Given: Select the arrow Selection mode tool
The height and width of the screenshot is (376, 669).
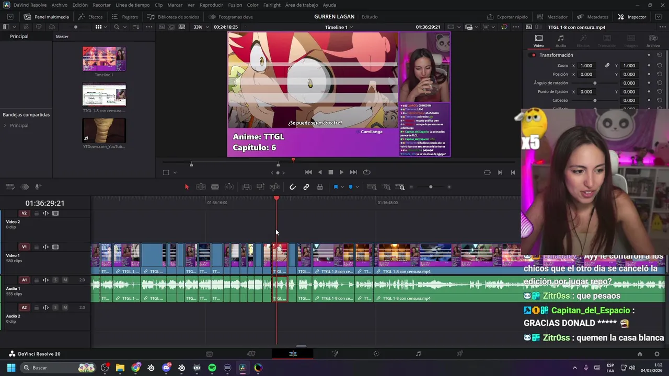Looking at the screenshot, I should 187,187.
